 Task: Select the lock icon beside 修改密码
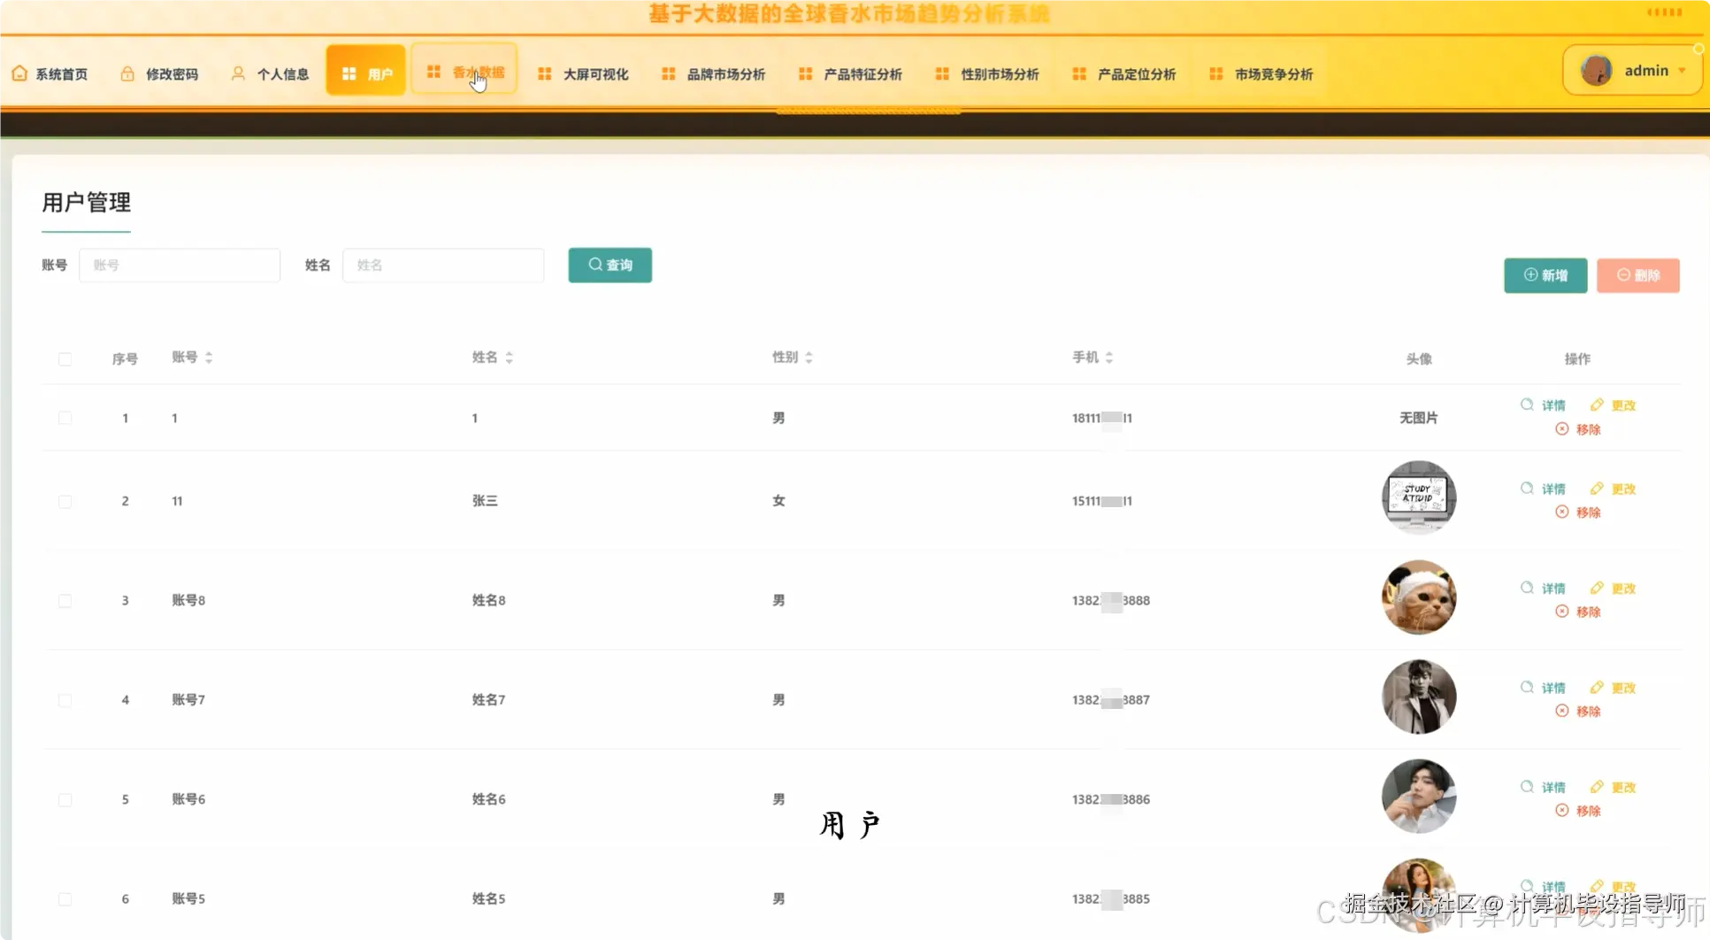(x=127, y=73)
